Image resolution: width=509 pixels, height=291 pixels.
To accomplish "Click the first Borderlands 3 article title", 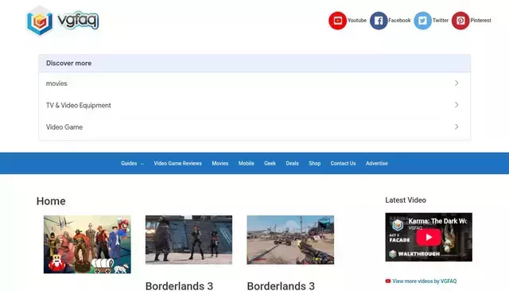I will 179,286.
